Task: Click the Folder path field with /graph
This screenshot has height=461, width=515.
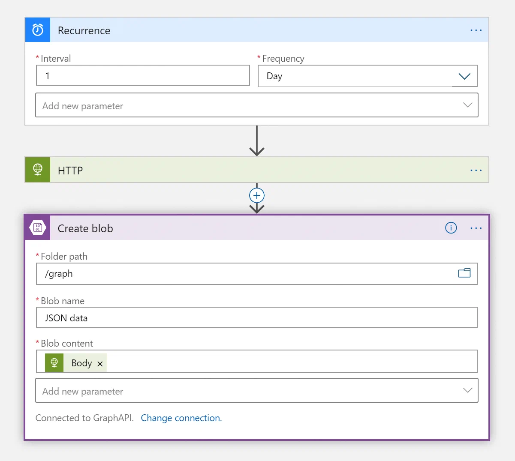Action: 256,274
